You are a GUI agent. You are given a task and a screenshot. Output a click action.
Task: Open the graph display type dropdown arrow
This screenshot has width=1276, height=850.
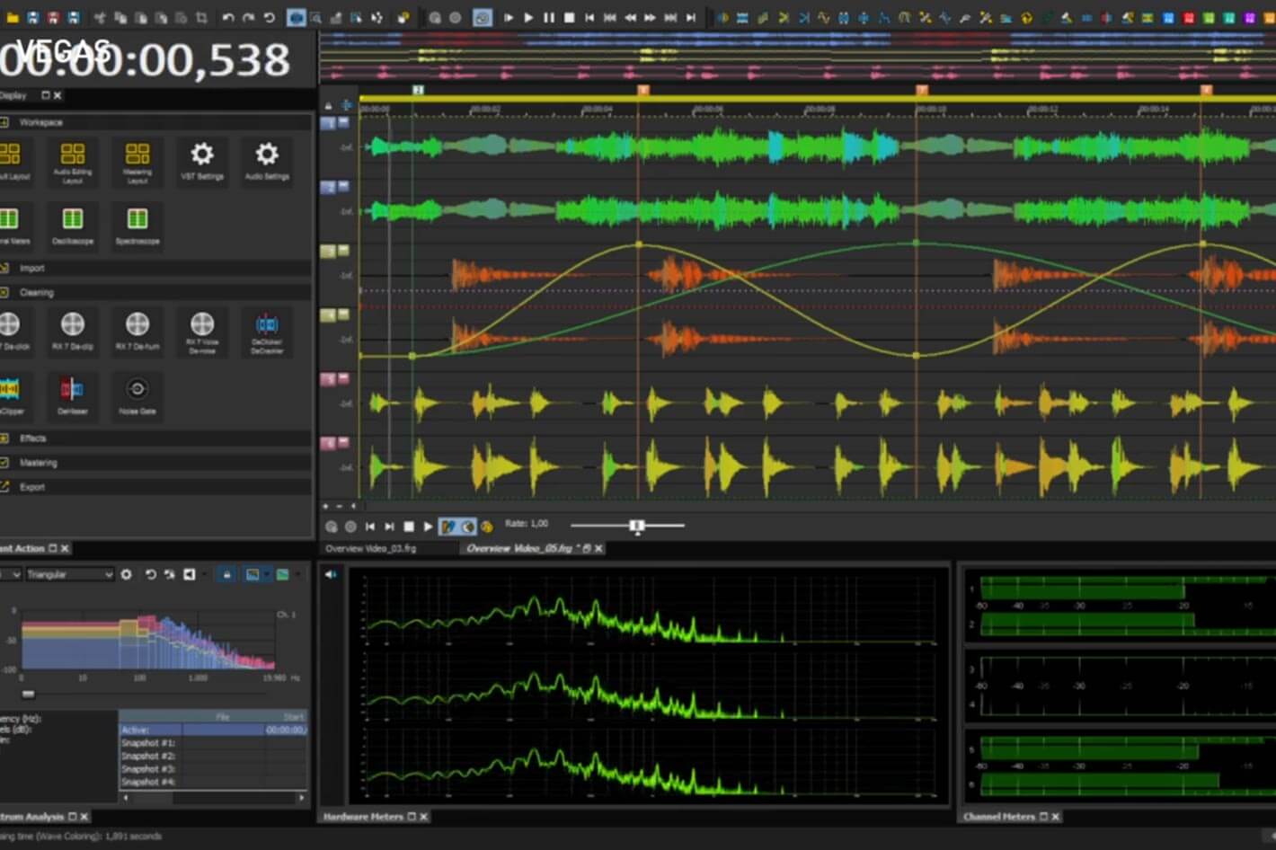point(266,574)
